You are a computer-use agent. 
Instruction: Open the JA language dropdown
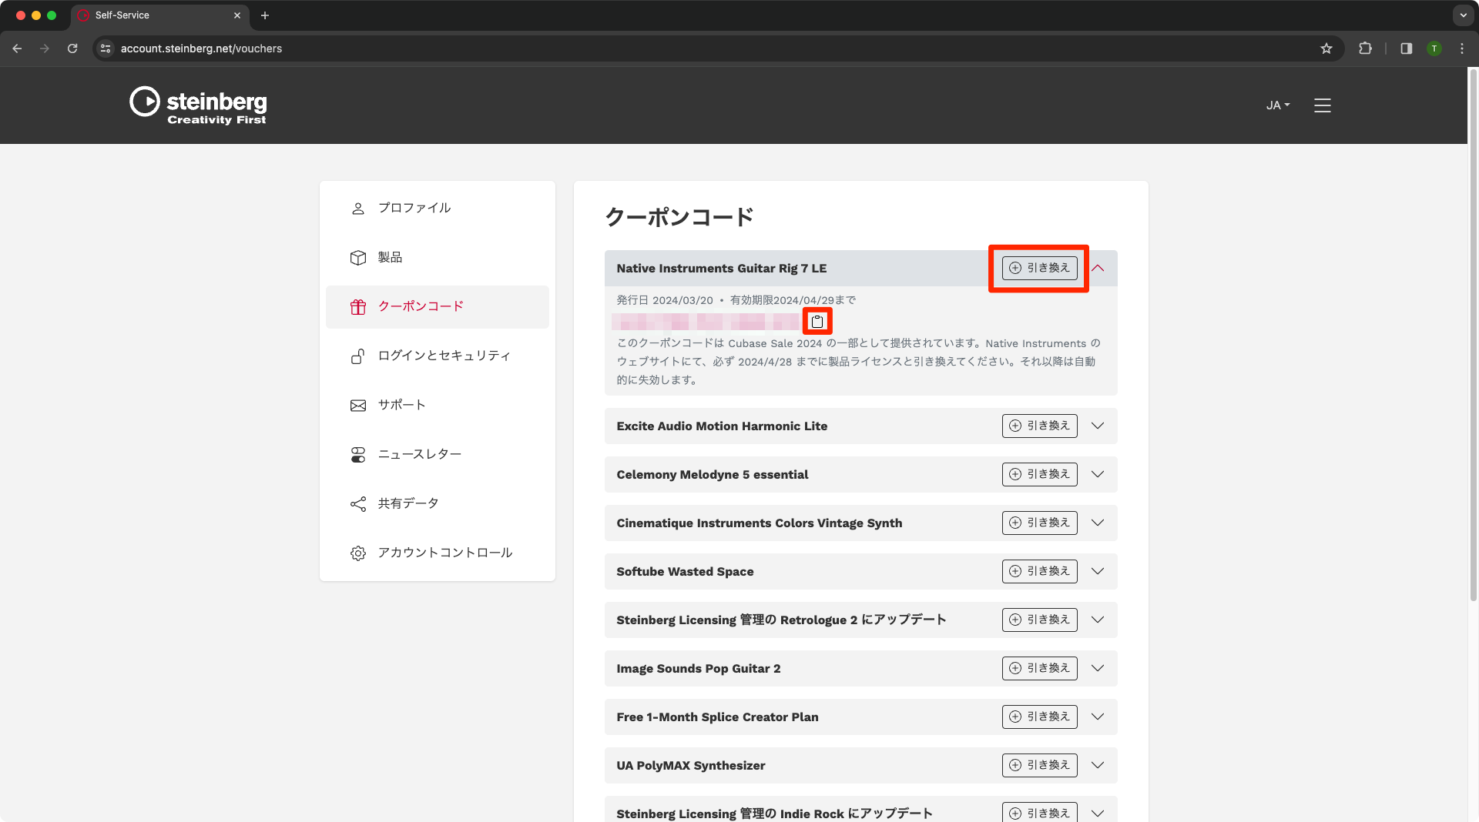click(1278, 105)
